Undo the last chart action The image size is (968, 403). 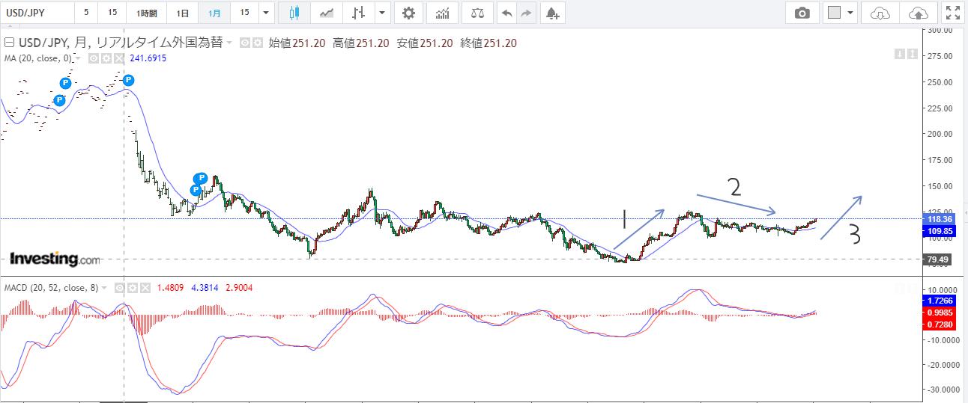(x=507, y=13)
